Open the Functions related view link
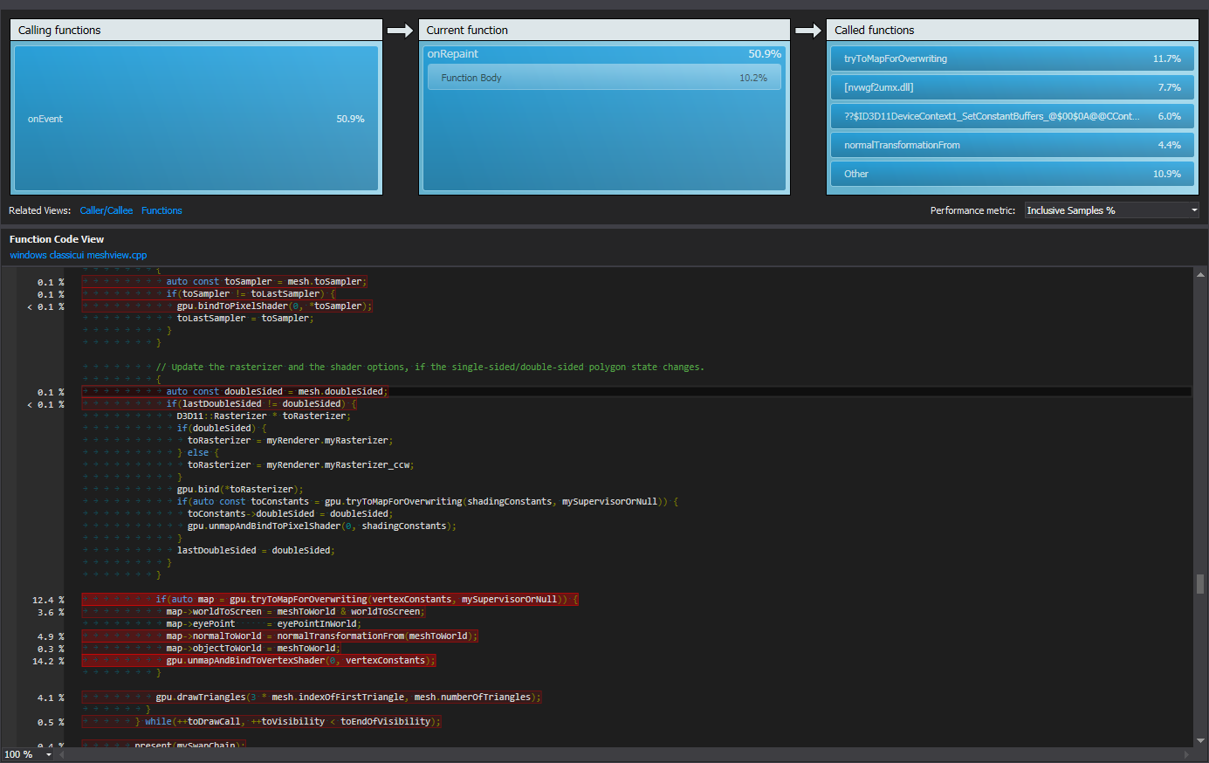 161,210
